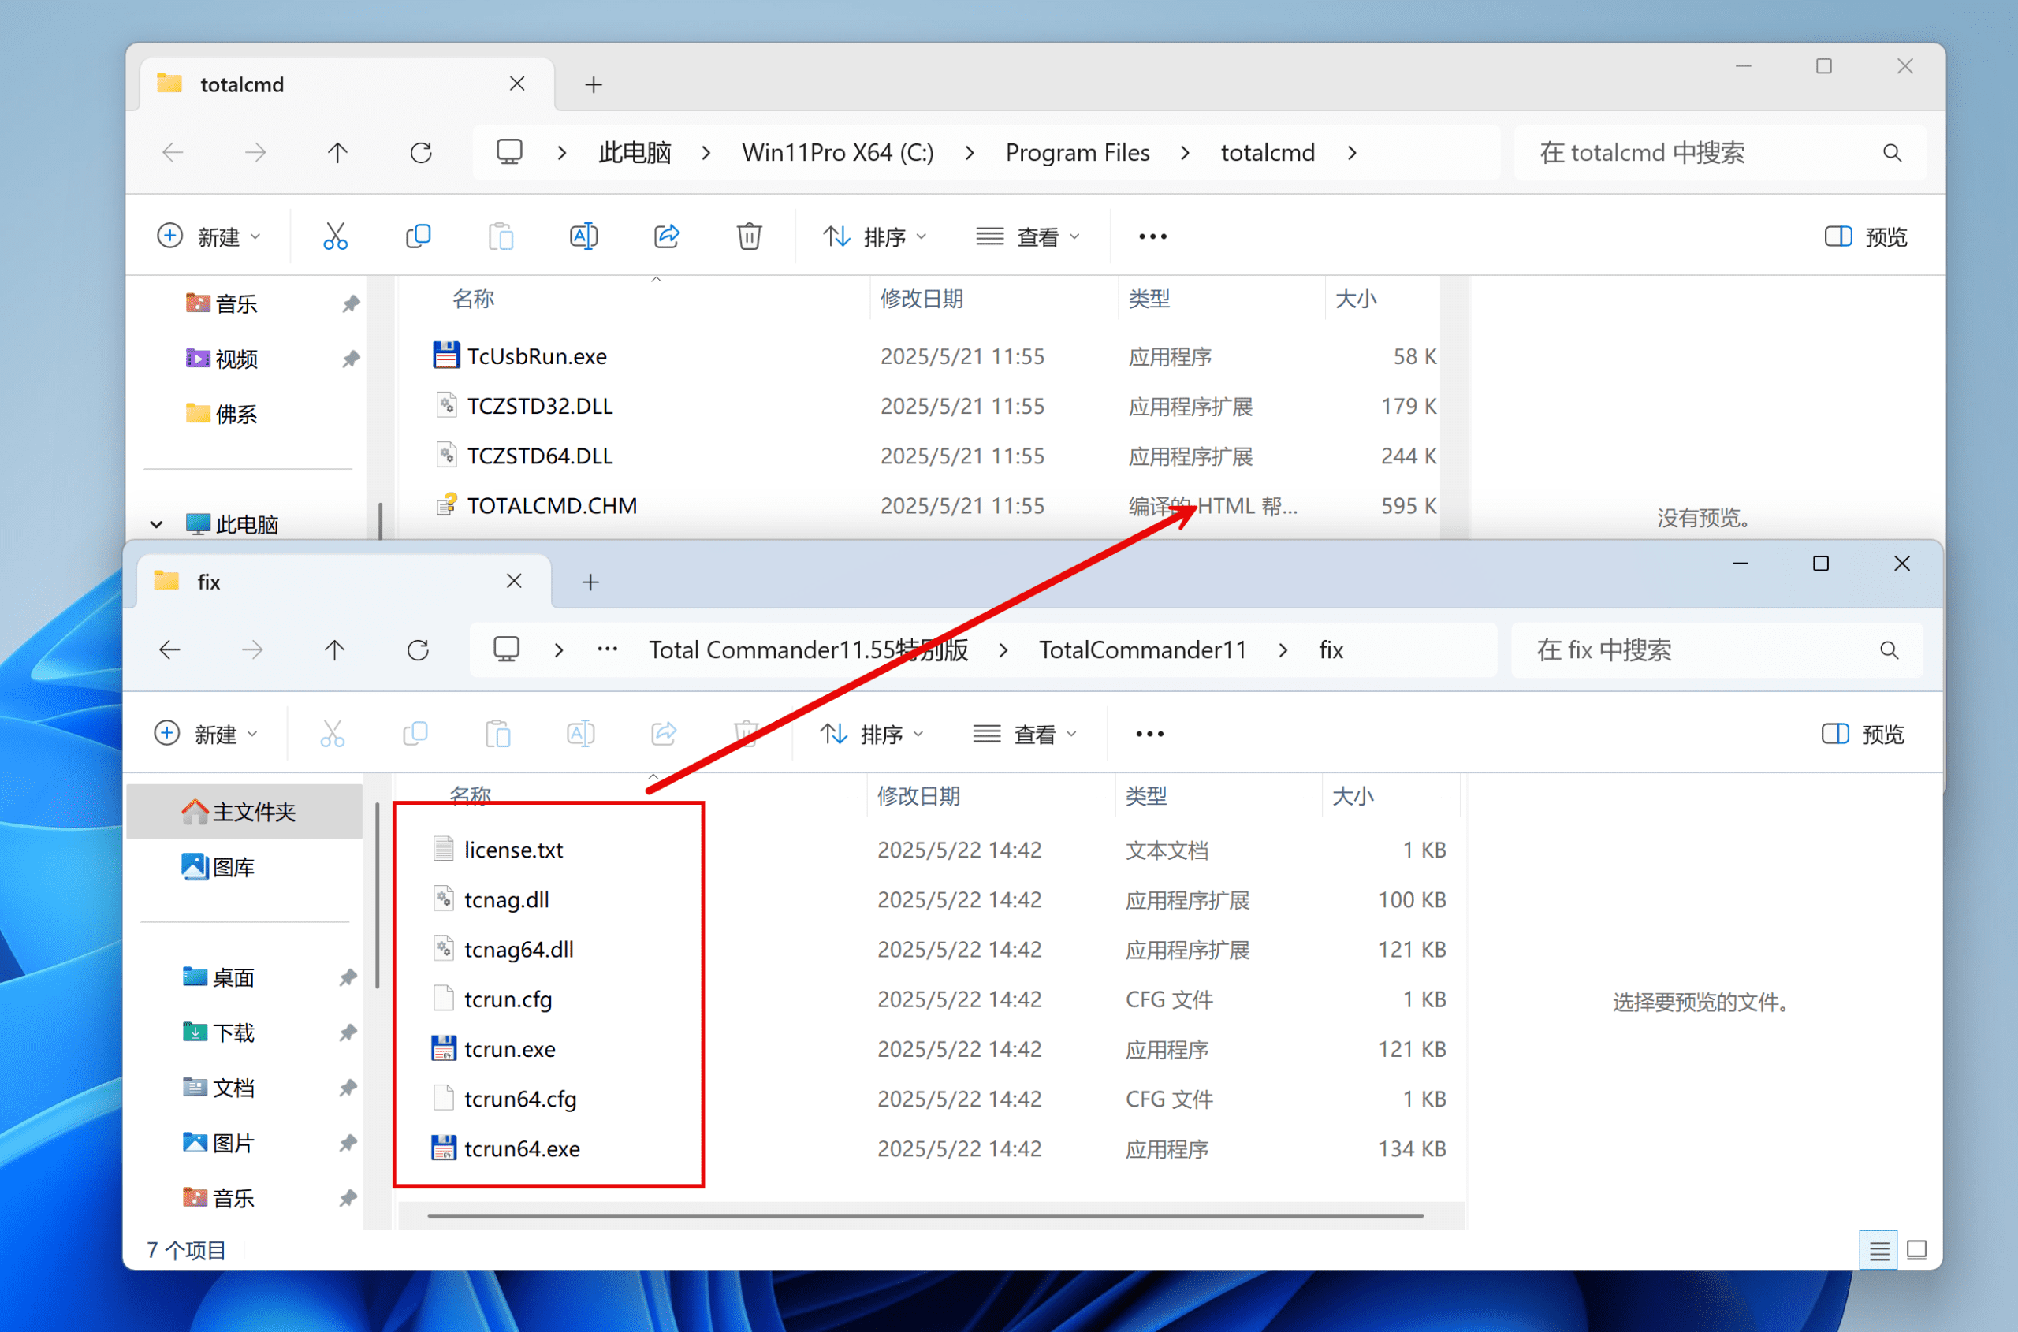Go up one level from fix folder
This screenshot has height=1332, width=2018.
(x=335, y=650)
